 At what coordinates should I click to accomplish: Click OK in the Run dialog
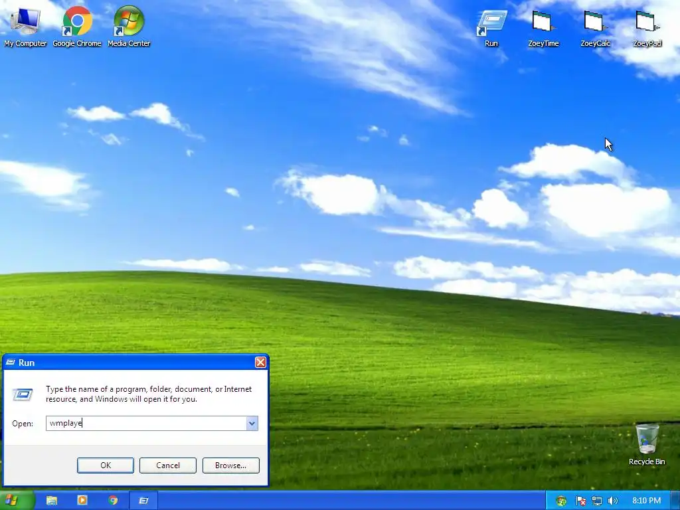(106, 466)
